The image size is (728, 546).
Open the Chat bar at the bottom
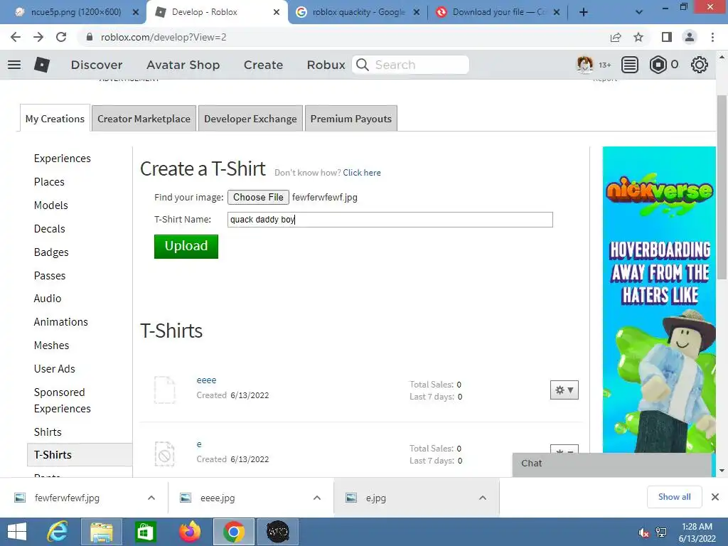tap(612, 464)
